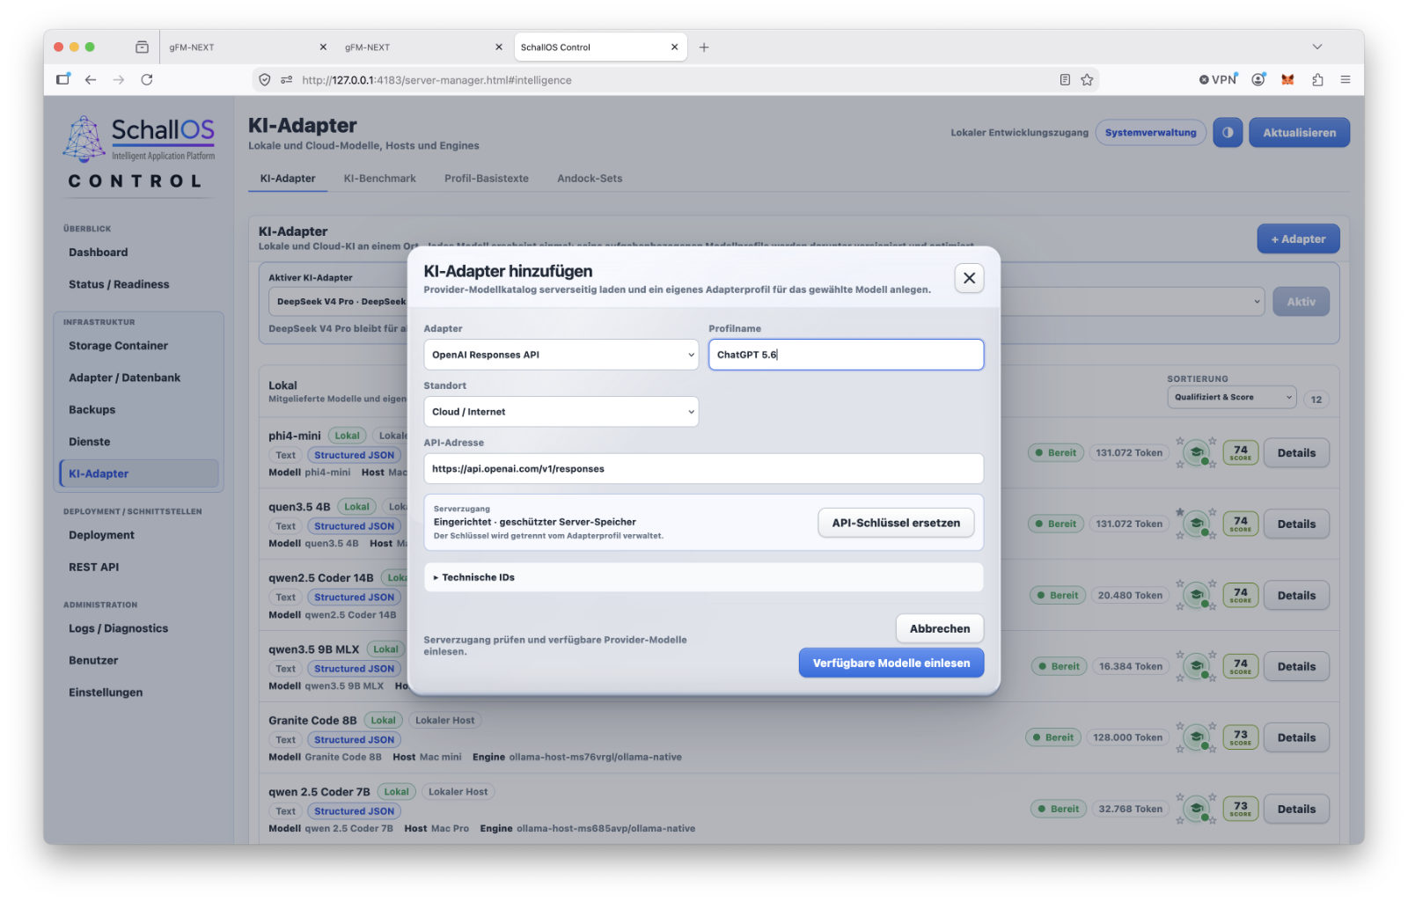Open Deployment in the sidebar
Screen dimensions: 1408x902
(x=101, y=535)
